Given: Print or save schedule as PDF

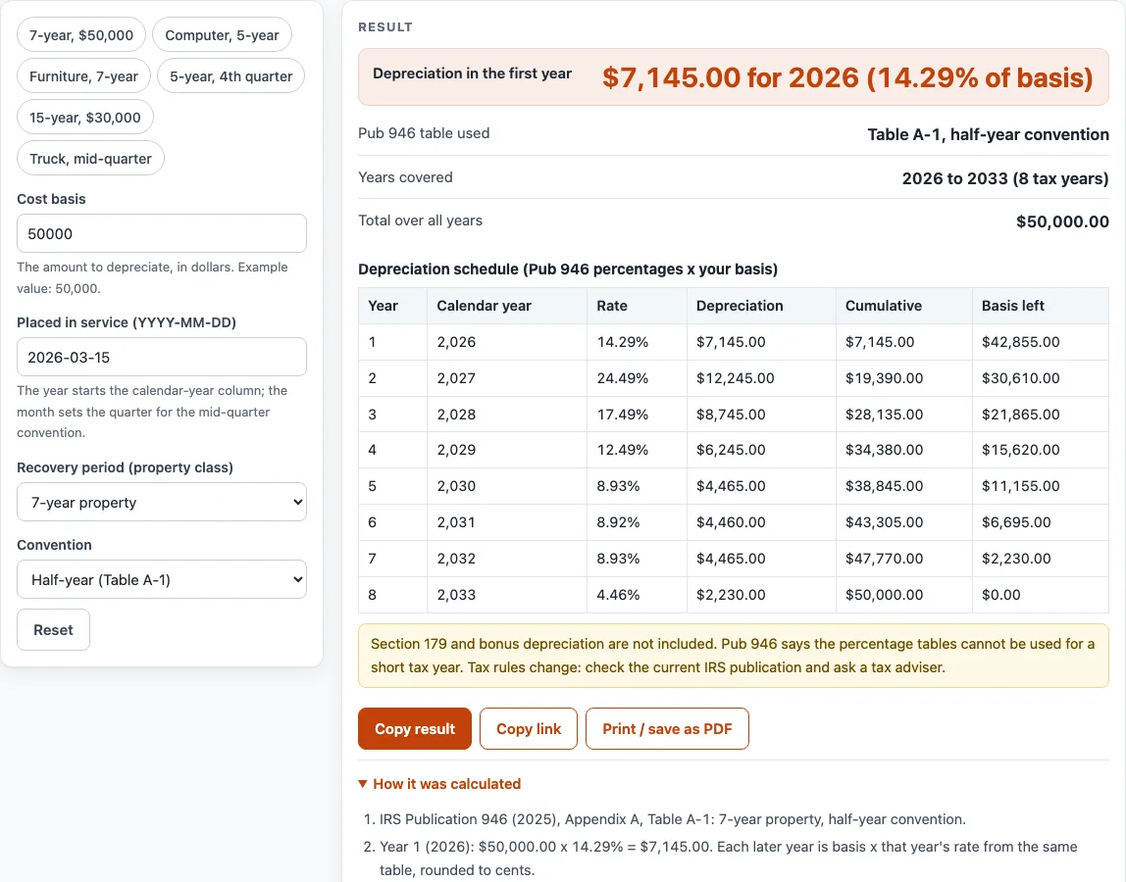Looking at the screenshot, I should click(667, 728).
